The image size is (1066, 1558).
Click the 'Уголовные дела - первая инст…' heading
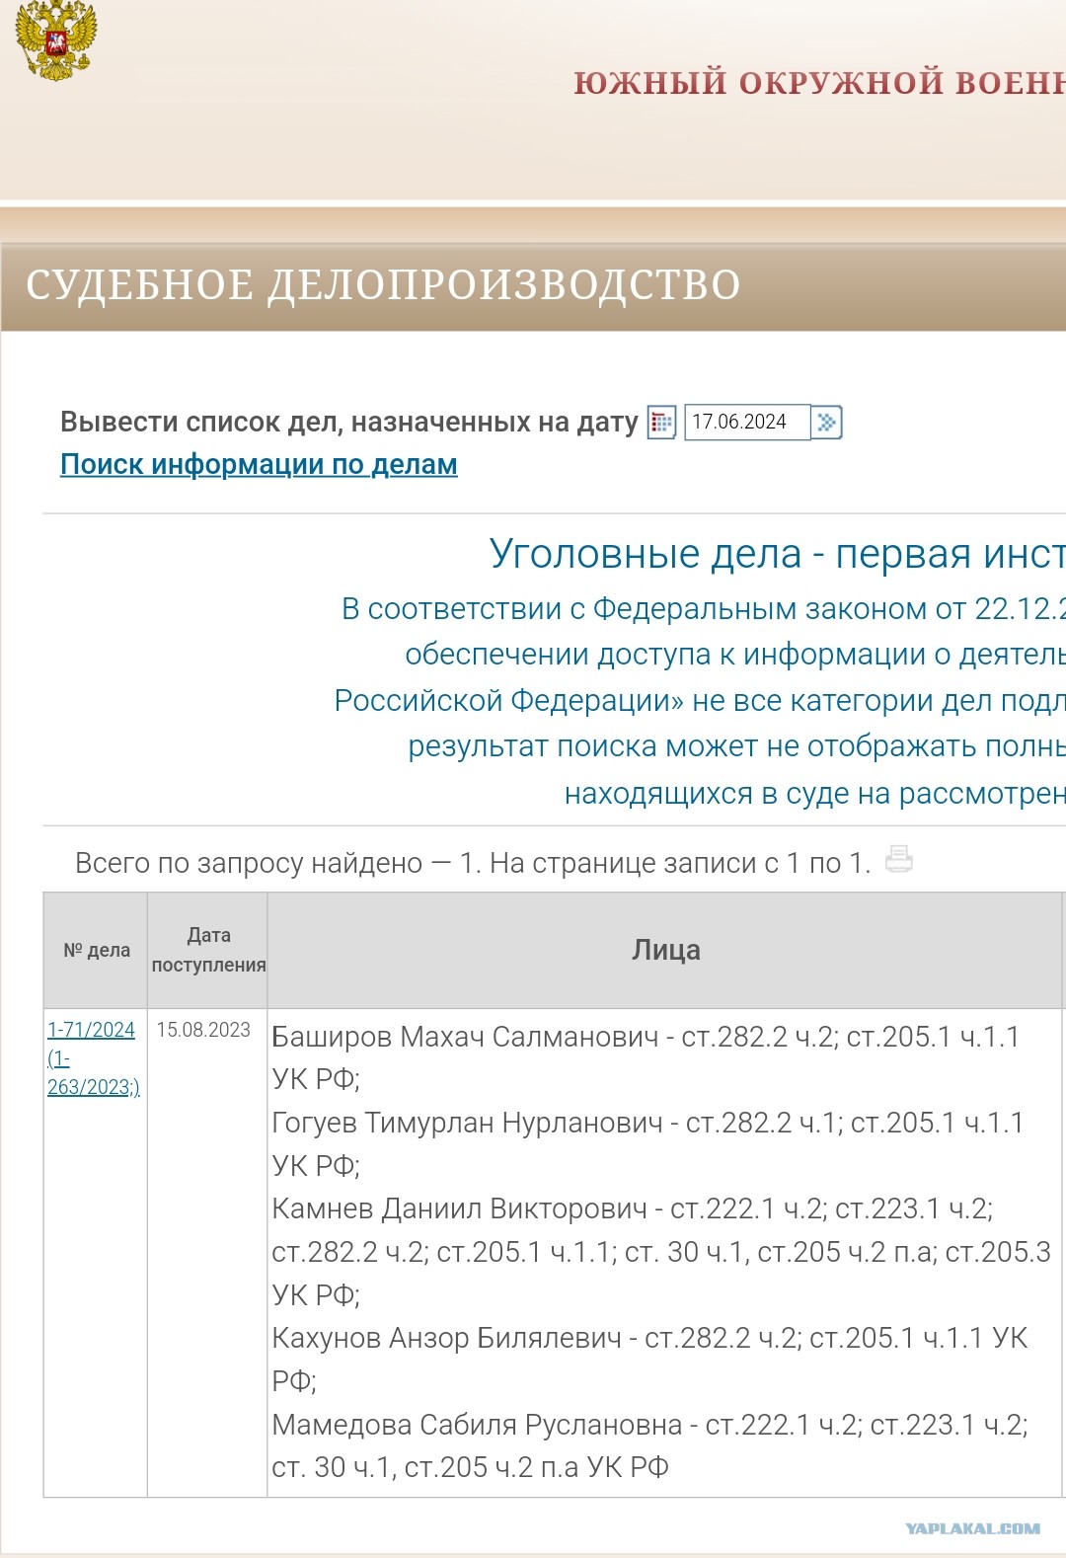coord(778,554)
